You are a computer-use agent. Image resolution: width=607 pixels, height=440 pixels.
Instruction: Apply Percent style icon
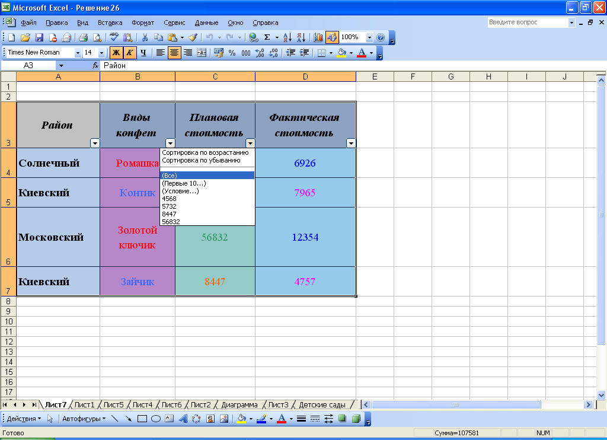232,53
